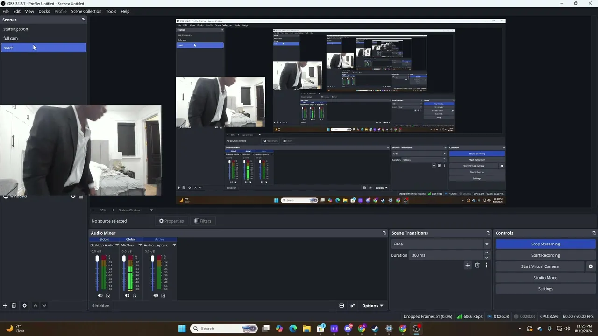This screenshot has height=336, width=598.
Task: Undock the Audio Mixer panel
Action: click(x=384, y=233)
